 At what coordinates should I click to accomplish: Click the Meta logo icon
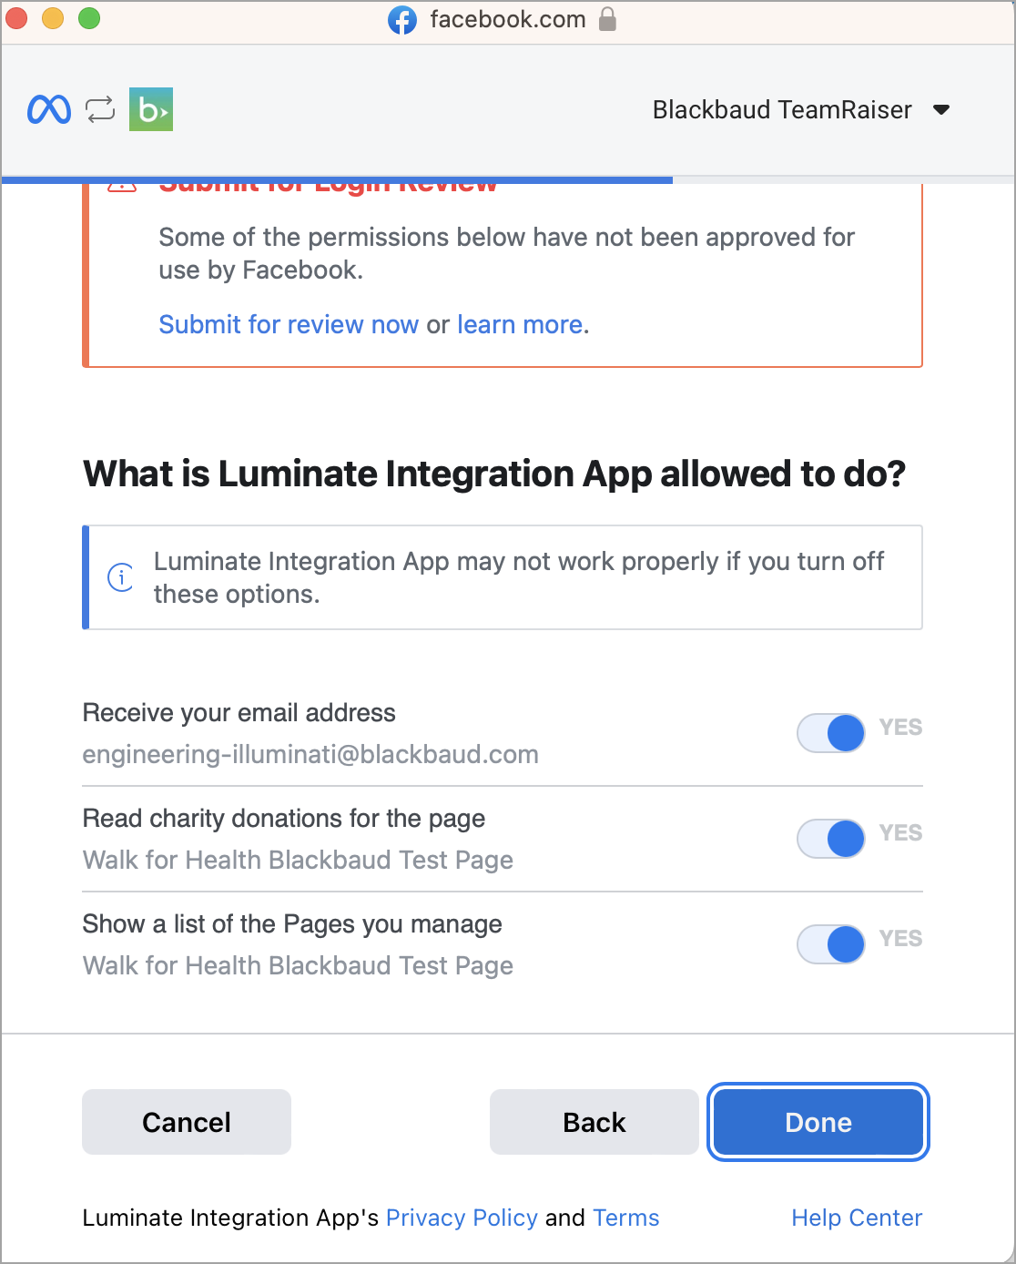(50, 109)
